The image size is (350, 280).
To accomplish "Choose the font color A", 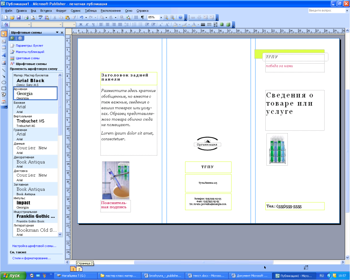I will (x=194, y=24).
